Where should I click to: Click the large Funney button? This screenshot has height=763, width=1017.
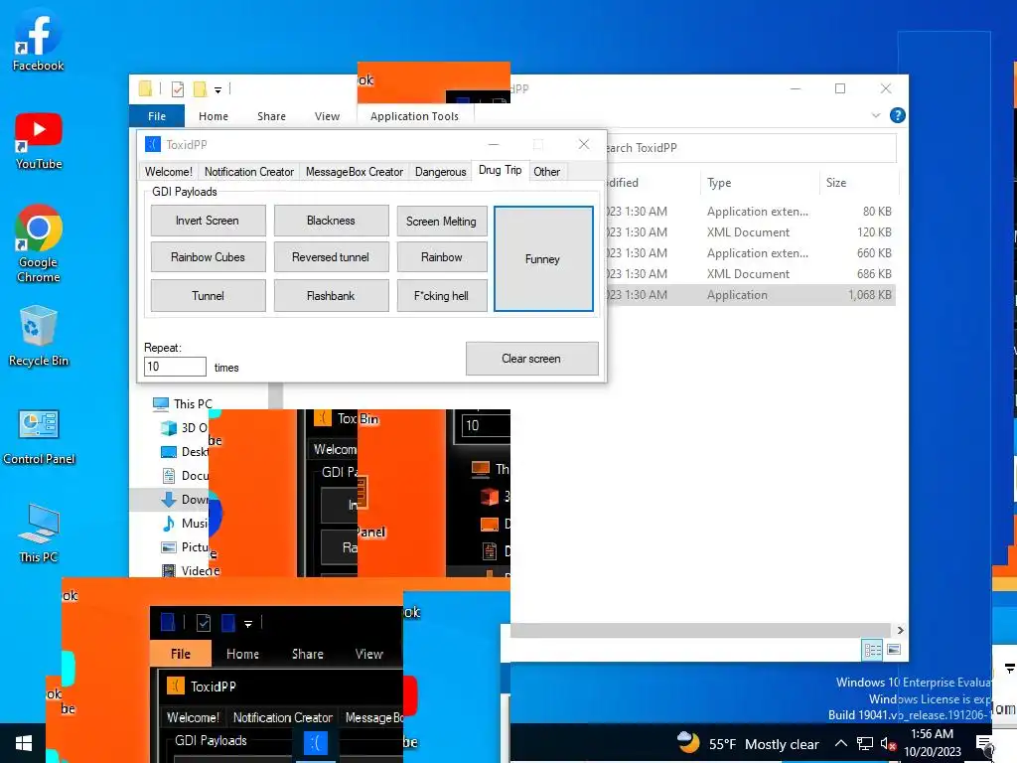pos(543,259)
